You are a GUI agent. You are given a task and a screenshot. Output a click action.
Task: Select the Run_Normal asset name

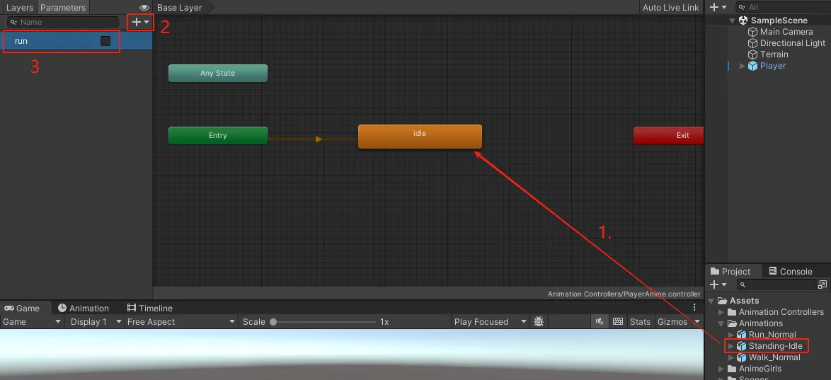coord(772,335)
